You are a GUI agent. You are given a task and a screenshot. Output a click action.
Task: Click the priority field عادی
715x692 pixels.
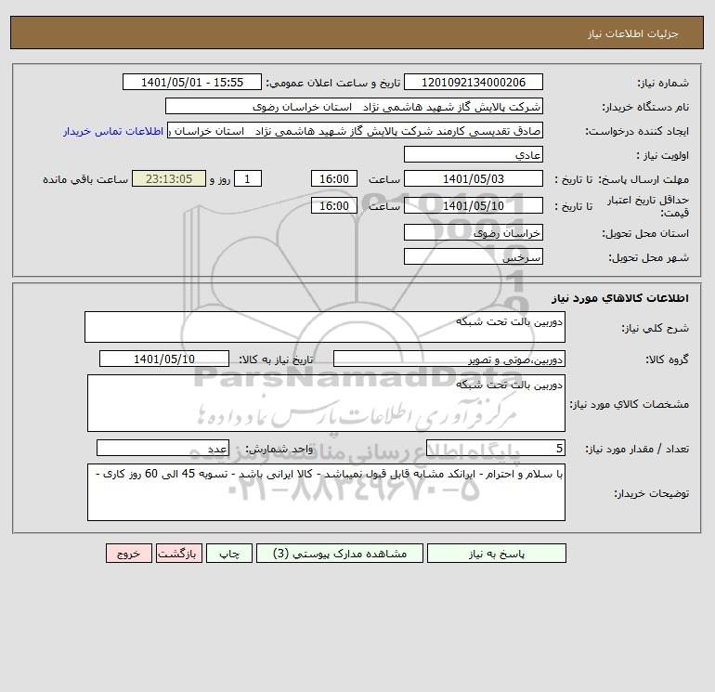click(x=474, y=154)
